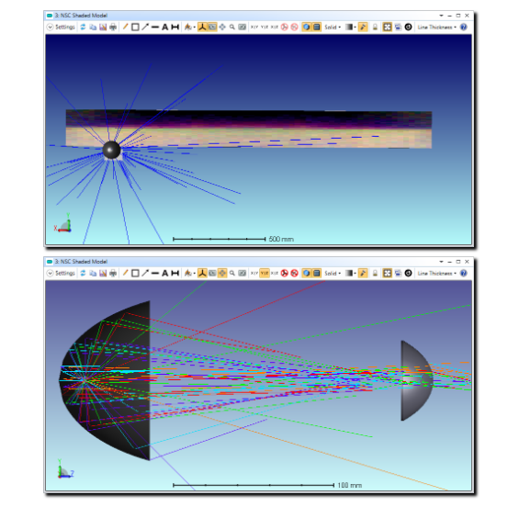Click the Line Thickness label in the top window
531x518 pixels.
435,27
